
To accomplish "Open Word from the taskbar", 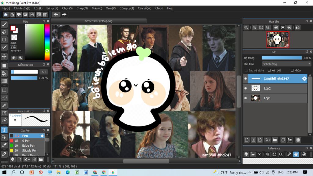I will 86,172.
